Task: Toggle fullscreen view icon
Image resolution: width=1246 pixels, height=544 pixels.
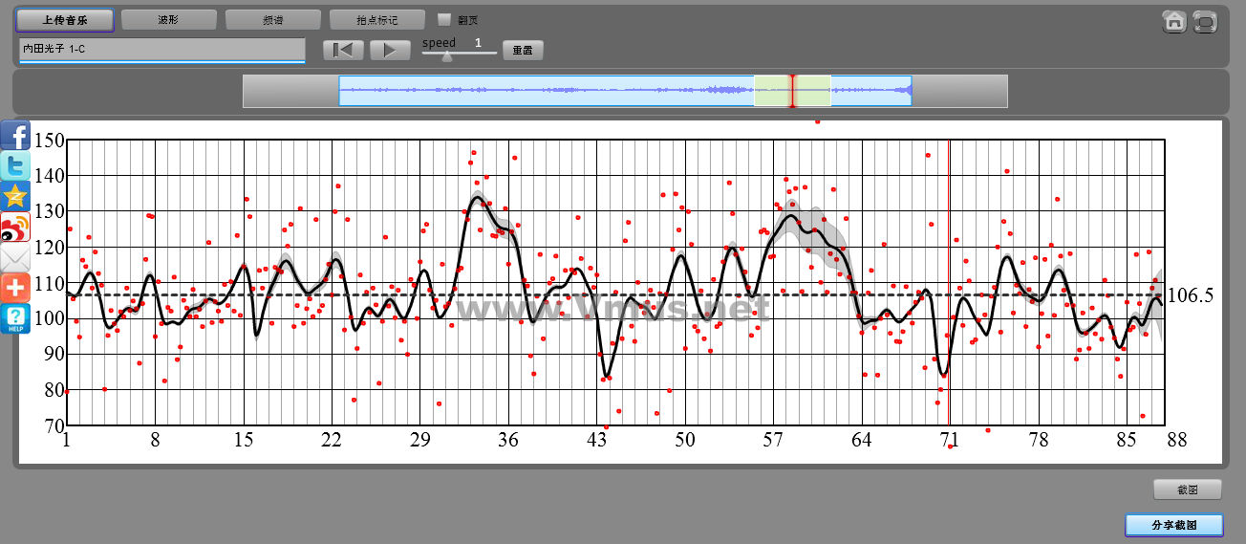Action: (x=1206, y=21)
